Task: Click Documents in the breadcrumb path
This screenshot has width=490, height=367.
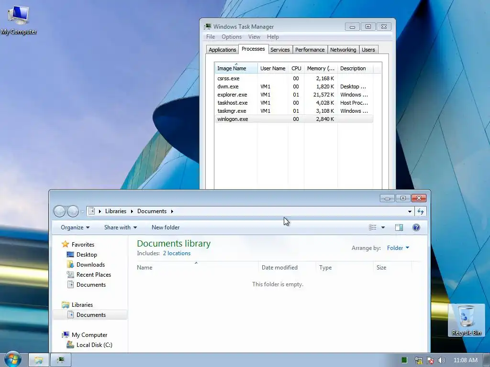Action: [152, 211]
